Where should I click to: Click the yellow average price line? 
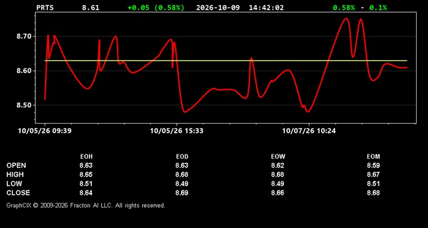click(226, 60)
